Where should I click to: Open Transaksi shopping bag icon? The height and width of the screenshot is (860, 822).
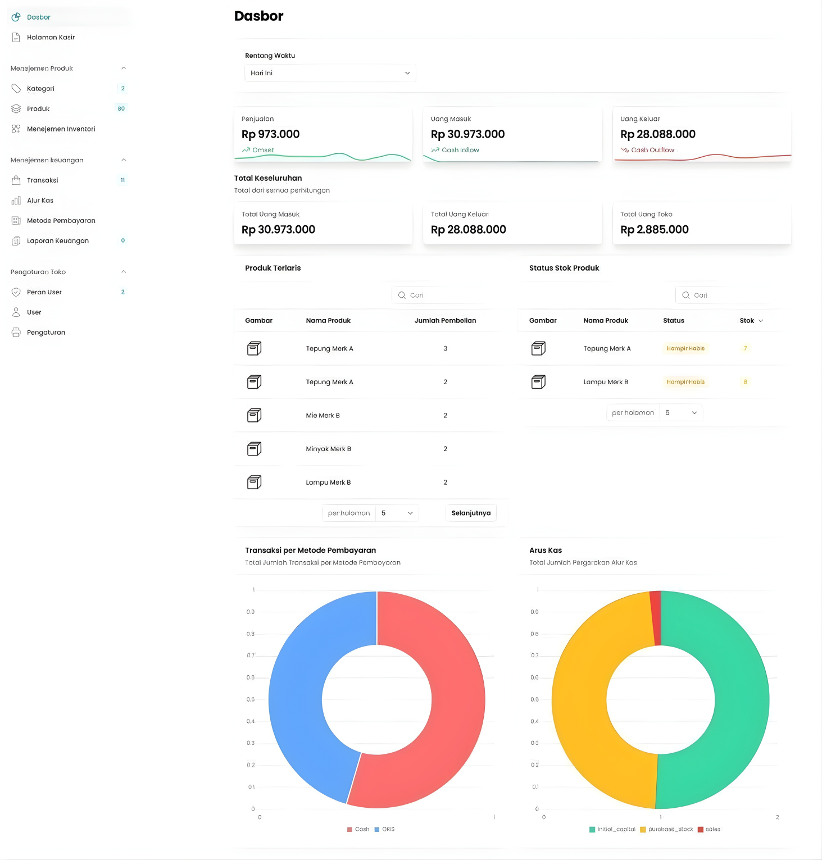(x=16, y=180)
